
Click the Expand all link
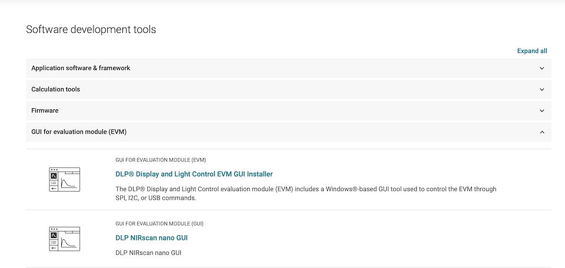[x=532, y=51]
